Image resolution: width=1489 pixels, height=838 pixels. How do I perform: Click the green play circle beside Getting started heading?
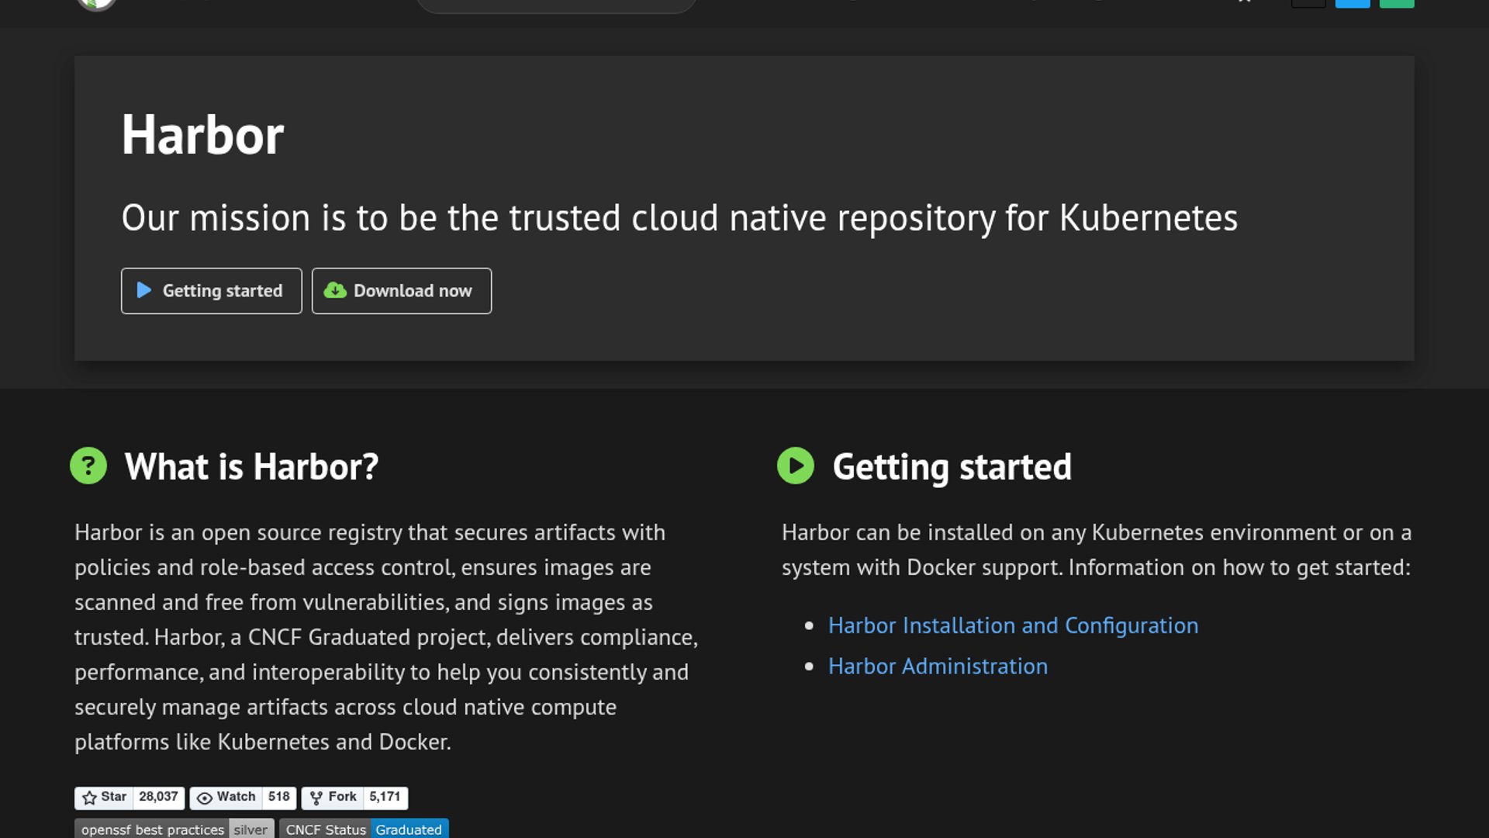tap(796, 466)
